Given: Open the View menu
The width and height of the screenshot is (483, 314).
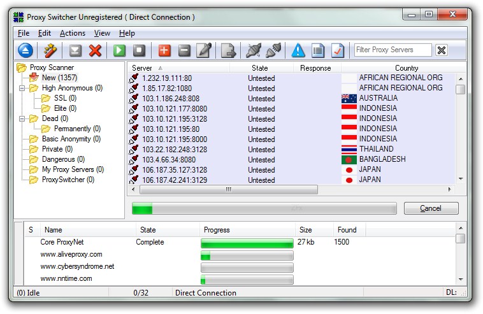Looking at the screenshot, I should (x=102, y=33).
